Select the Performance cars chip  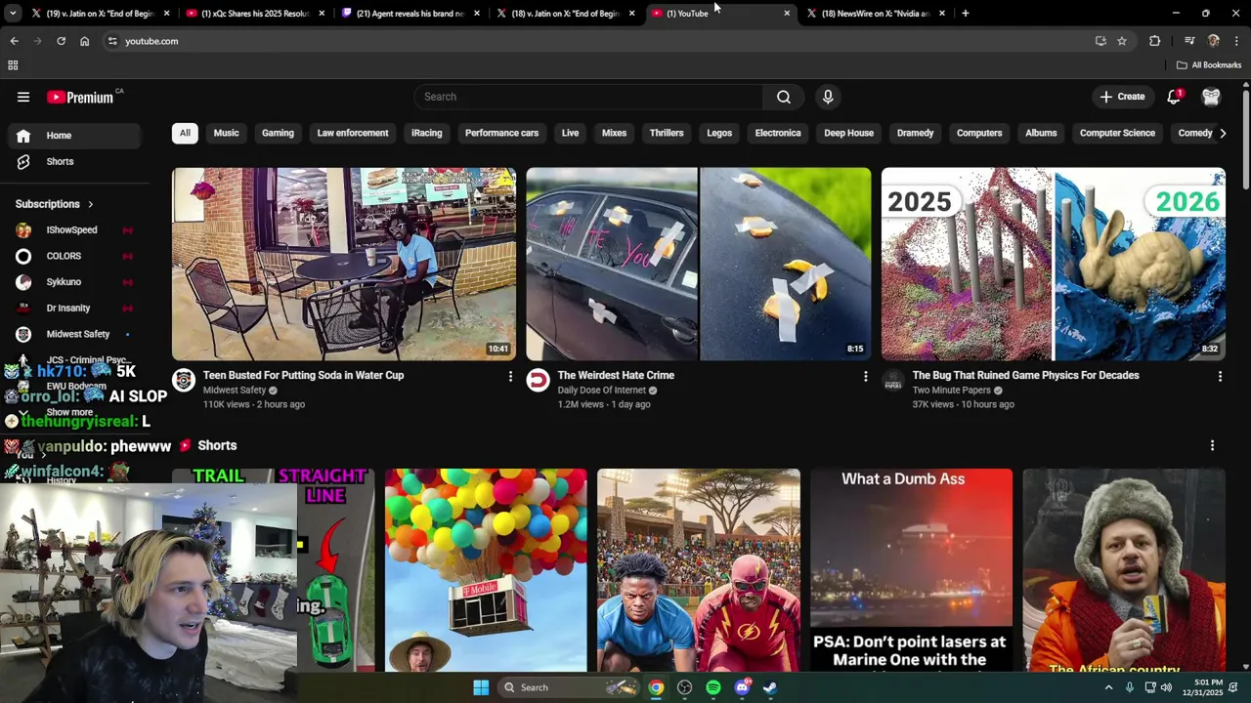[x=501, y=133]
